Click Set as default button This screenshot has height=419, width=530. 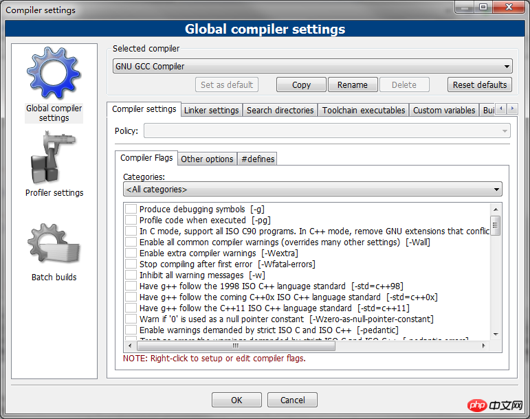click(227, 84)
